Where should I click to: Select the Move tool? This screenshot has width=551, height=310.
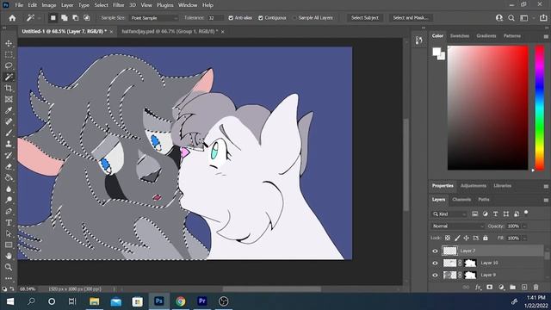coord(9,43)
